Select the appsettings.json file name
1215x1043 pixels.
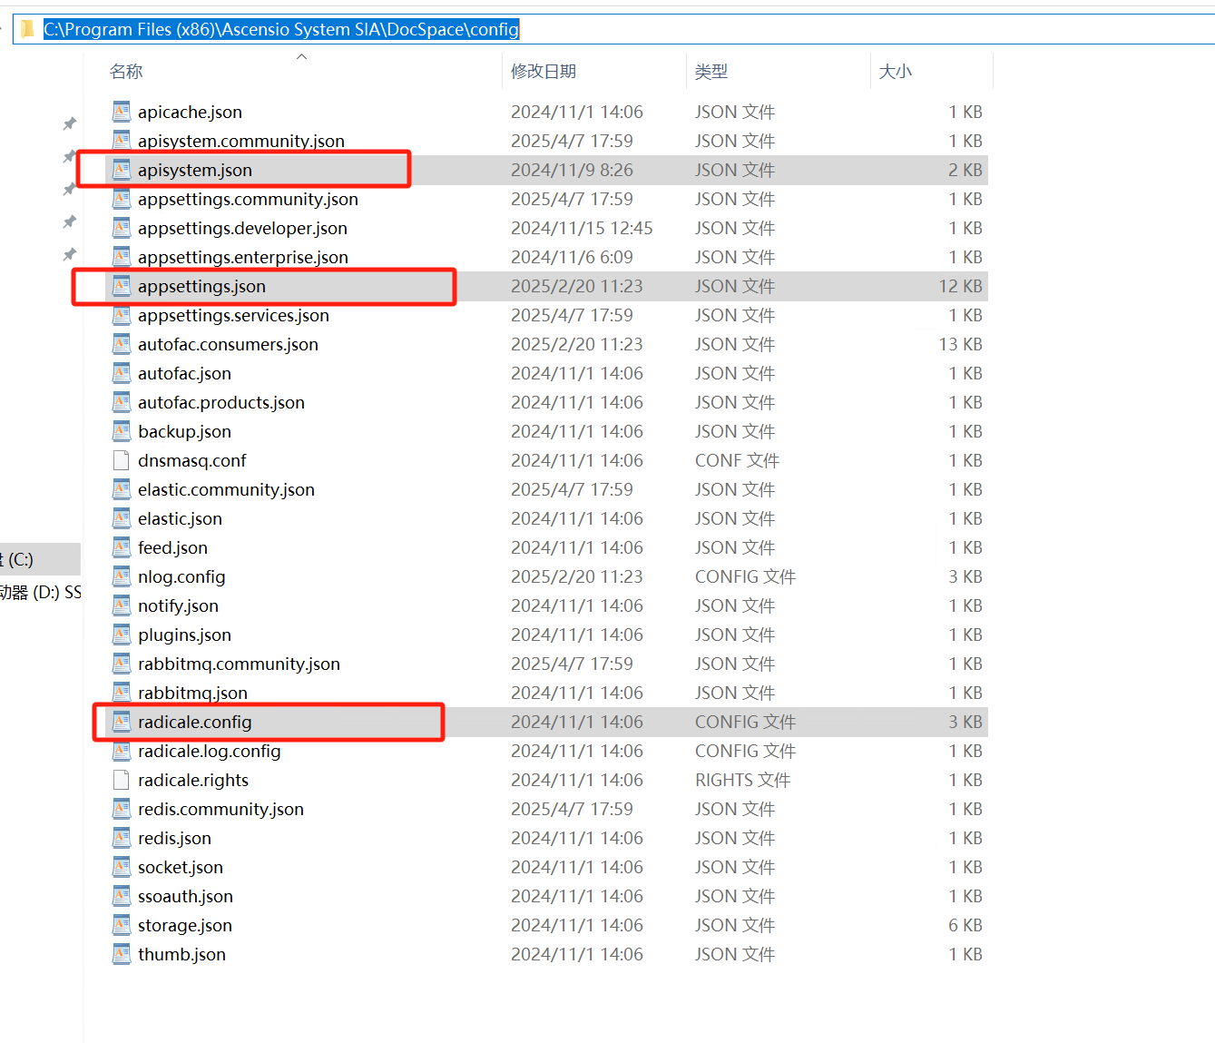pyautogui.click(x=201, y=286)
